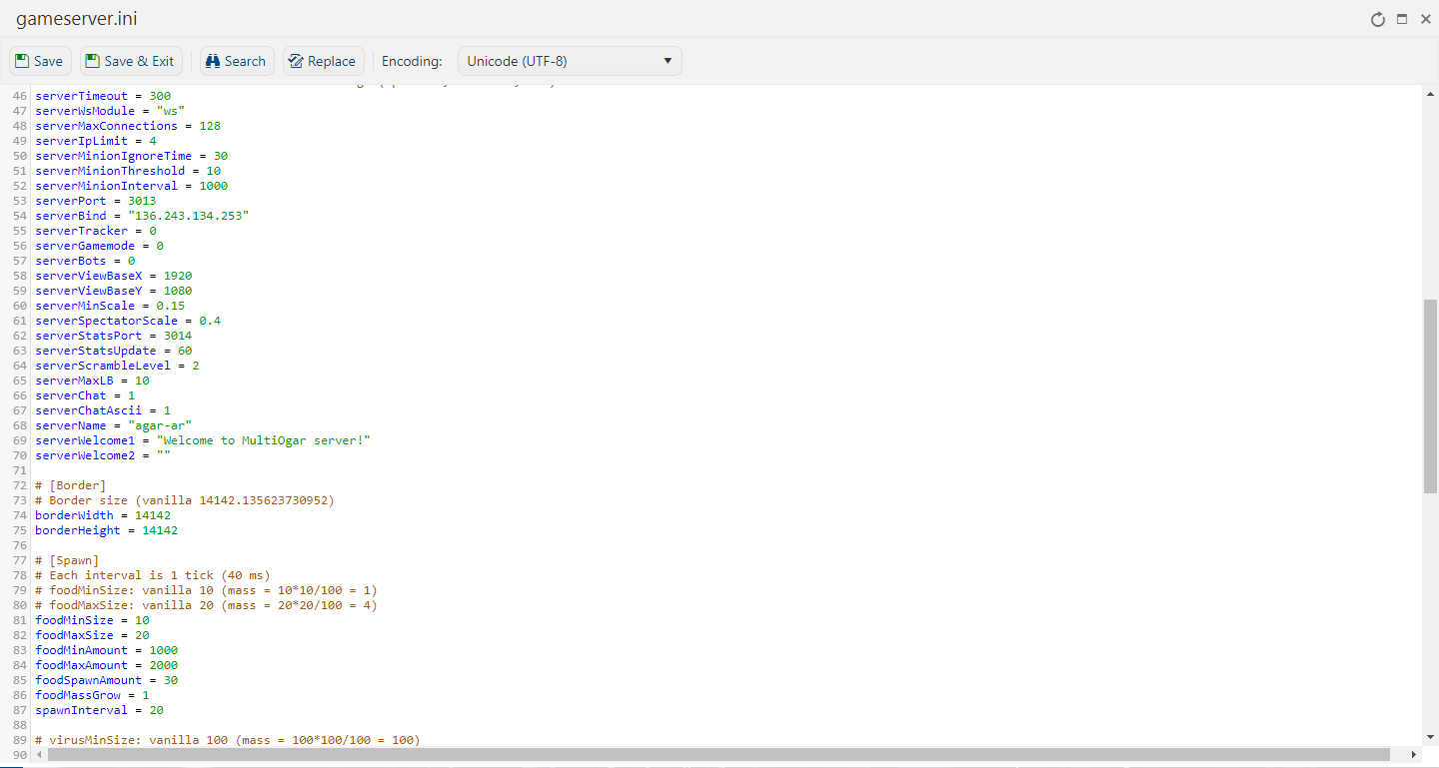This screenshot has height=768, width=1439.
Task: Click the reload icon in title bar
Action: (1377, 20)
